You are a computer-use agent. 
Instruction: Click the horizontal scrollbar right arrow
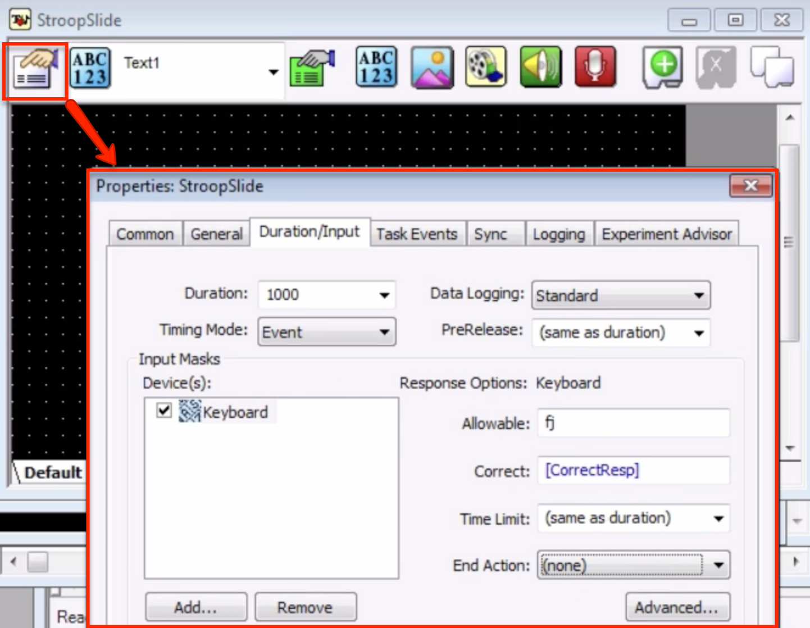click(796, 561)
